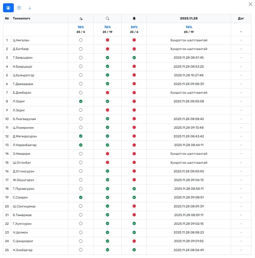Click the 76% percentage under search column

[107, 27]
